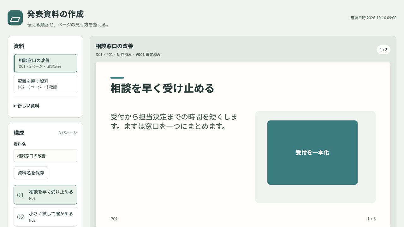This screenshot has width=404, height=227.
Task: Select the 受付を一本化 teal box
Action: [x=312, y=153]
